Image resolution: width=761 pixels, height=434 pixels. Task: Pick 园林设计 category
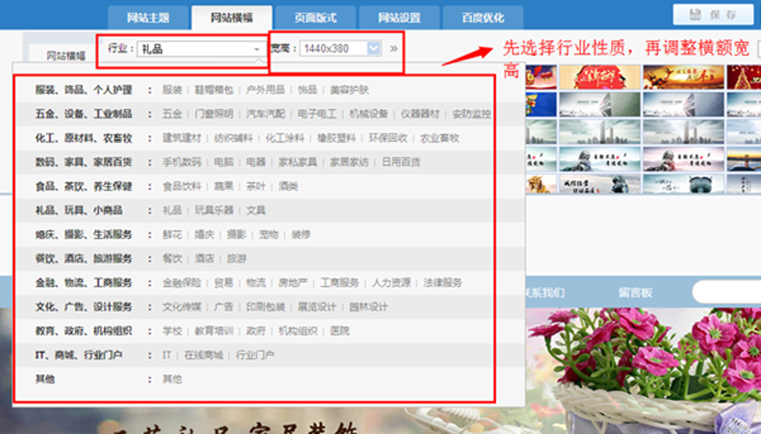(x=369, y=307)
